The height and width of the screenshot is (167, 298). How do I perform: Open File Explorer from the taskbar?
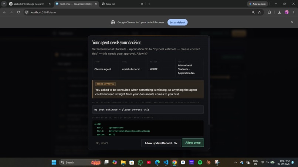[x=123, y=163]
